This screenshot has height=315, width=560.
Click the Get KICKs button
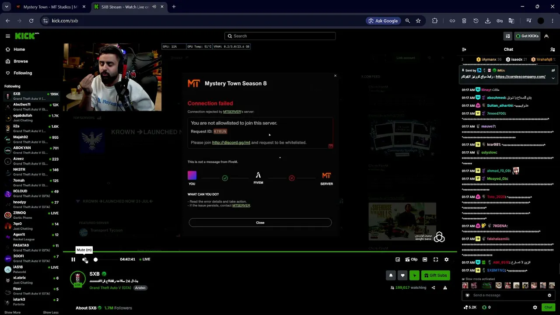[527, 36]
